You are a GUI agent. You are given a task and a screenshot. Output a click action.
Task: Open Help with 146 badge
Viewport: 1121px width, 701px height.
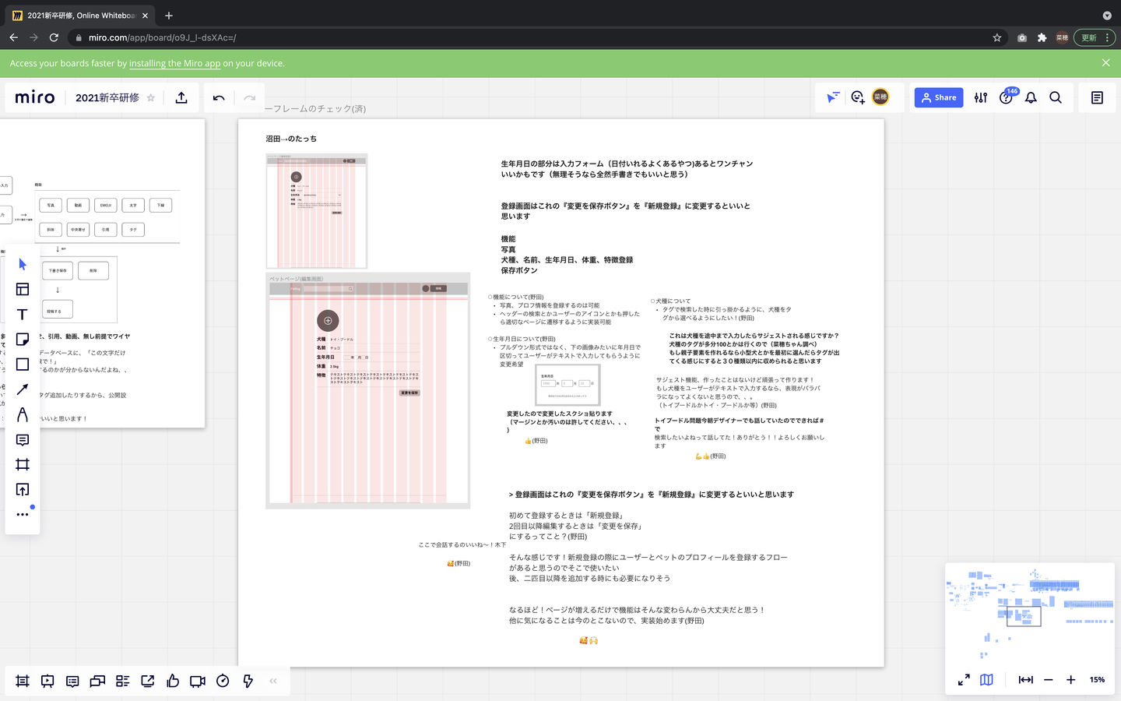[1006, 97]
